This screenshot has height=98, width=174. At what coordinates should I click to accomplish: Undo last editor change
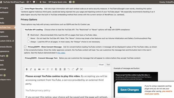69,69
